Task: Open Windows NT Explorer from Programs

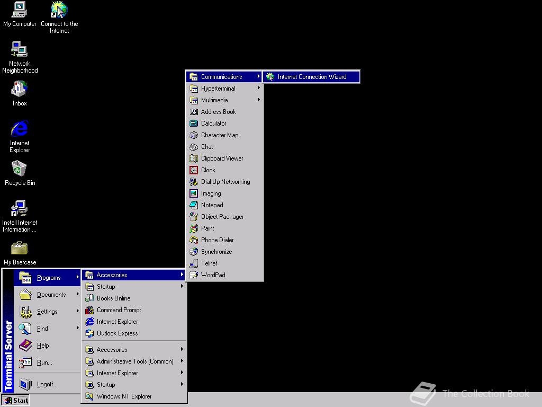Action: point(134,396)
